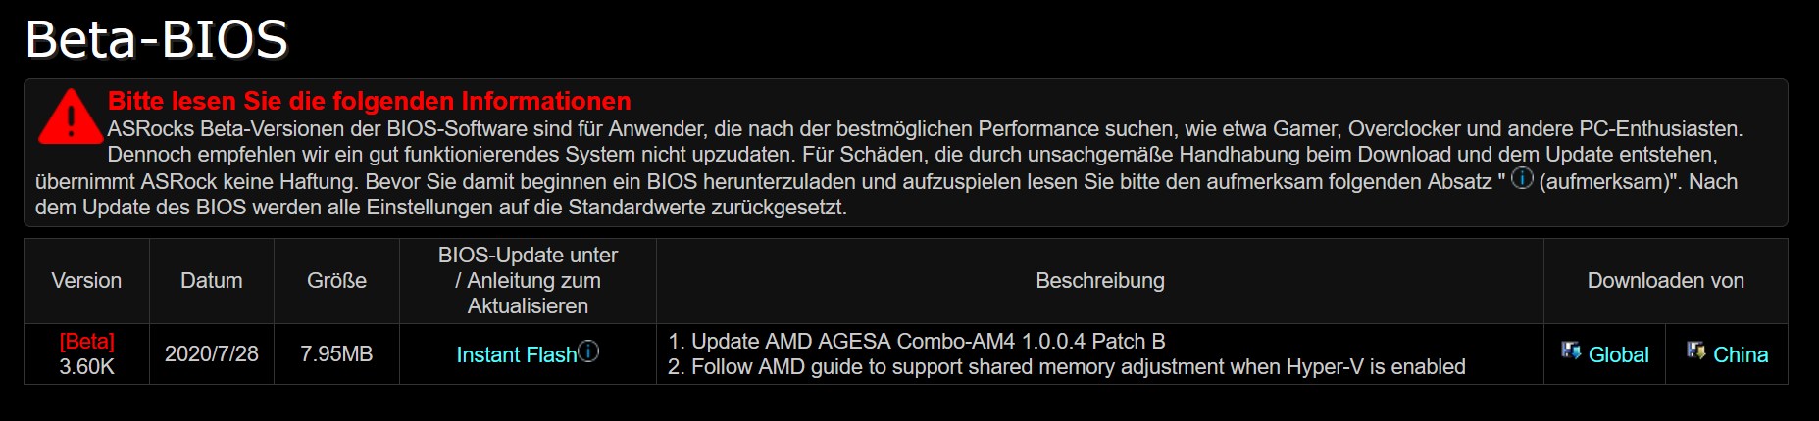Click the Global download icon
Image resolution: width=1819 pixels, height=421 pixels.
point(1571,351)
